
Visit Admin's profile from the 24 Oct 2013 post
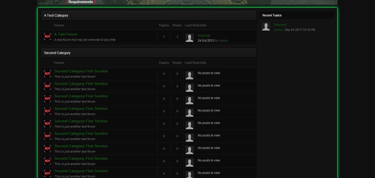coord(223,40)
